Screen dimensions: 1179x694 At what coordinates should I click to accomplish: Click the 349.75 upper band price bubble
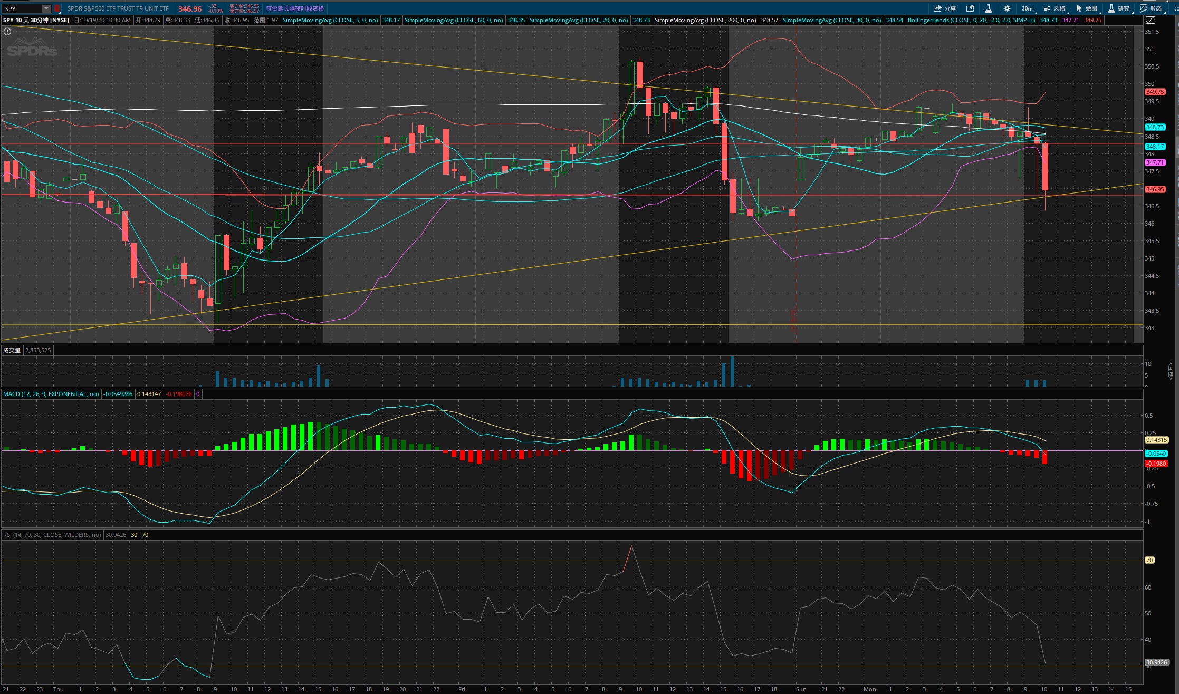[x=1155, y=92]
